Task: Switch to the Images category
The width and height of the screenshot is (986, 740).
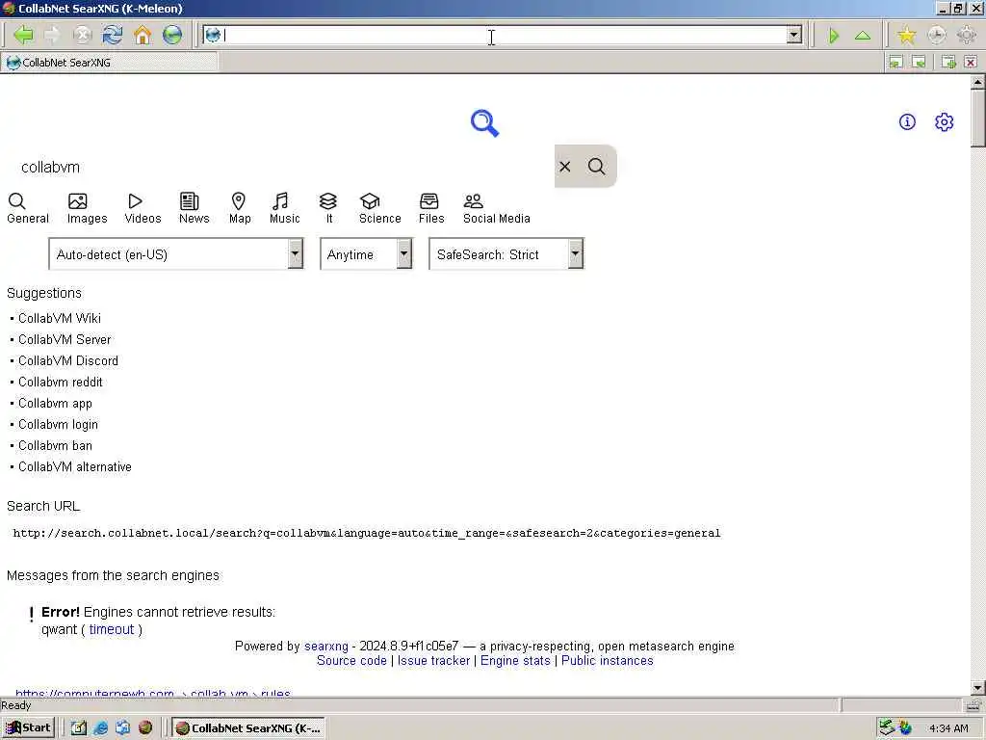Action: 87,208
